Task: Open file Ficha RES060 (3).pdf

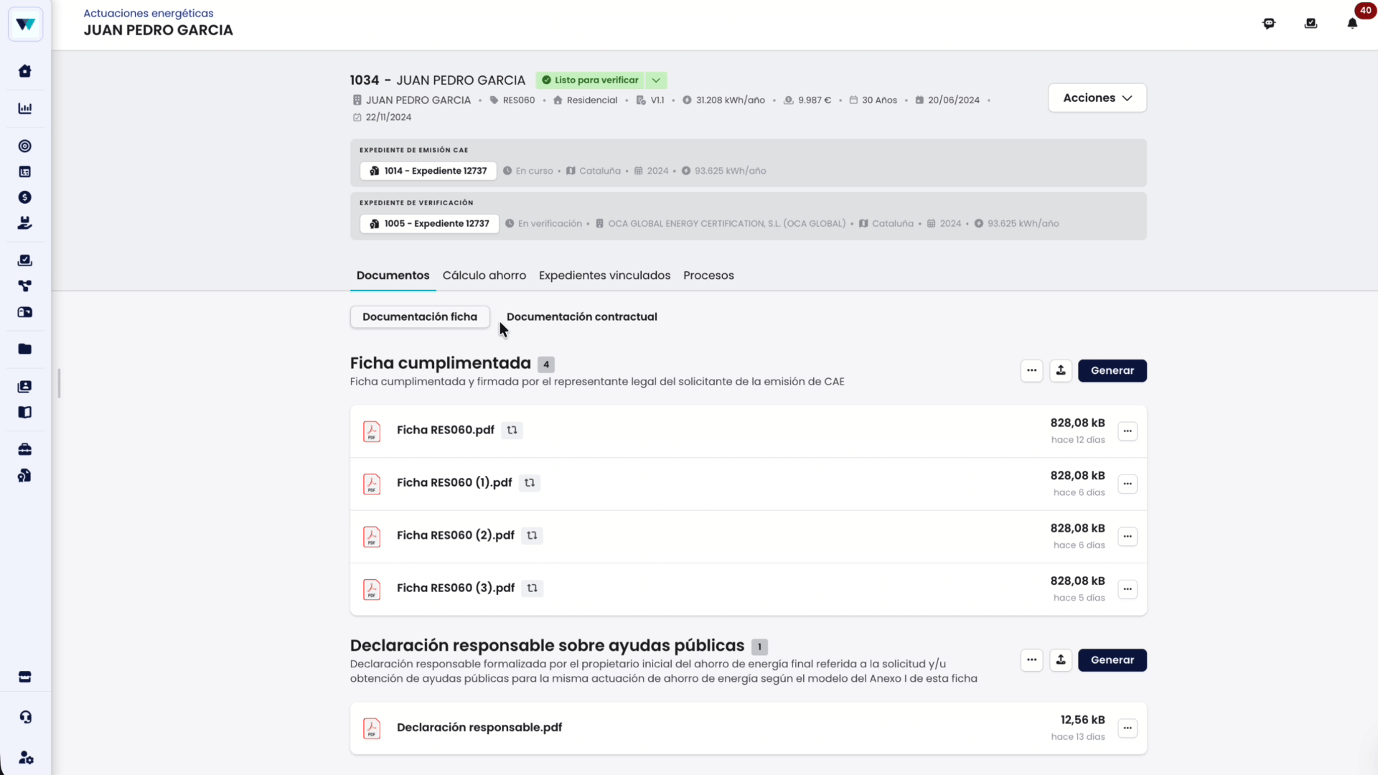Action: 456,588
